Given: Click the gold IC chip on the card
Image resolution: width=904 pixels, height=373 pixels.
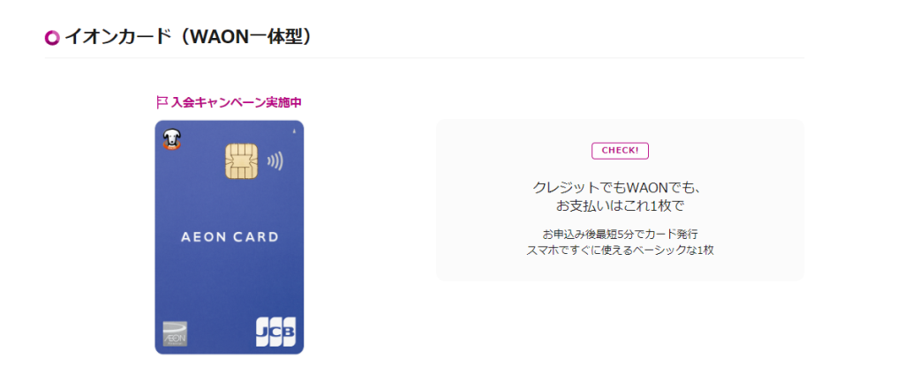Looking at the screenshot, I should 240,161.
